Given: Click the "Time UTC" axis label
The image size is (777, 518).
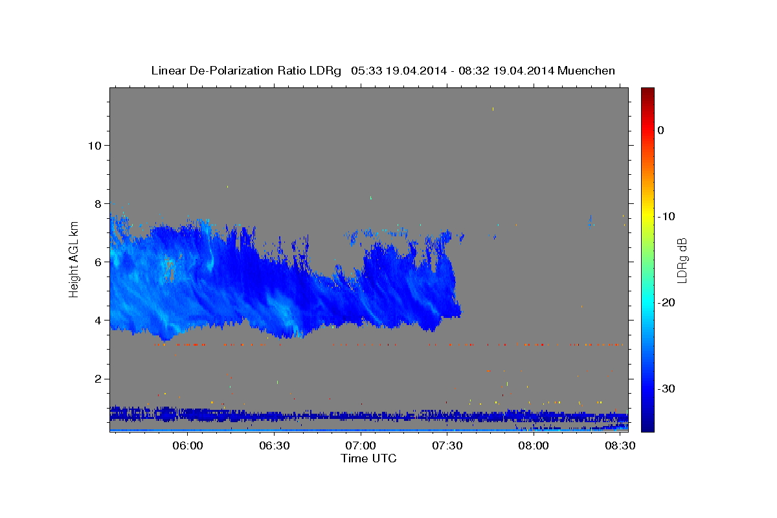Looking at the screenshot, I should click(x=368, y=458).
